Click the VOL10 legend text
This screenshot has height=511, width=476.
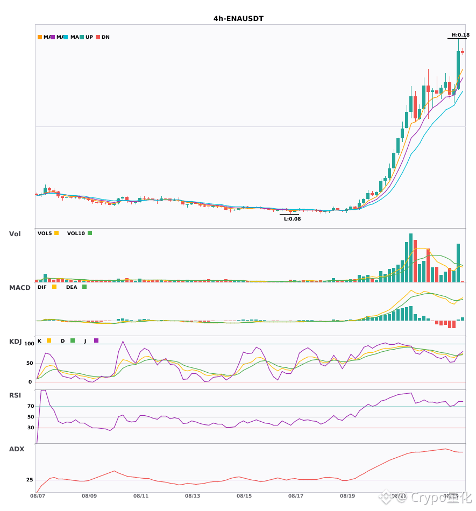(x=76, y=233)
